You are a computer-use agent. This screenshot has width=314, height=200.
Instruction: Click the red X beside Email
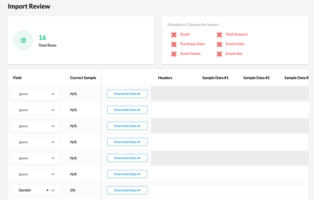pyautogui.click(x=174, y=35)
